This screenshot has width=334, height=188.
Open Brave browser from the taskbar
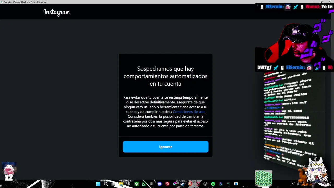pos(190,184)
